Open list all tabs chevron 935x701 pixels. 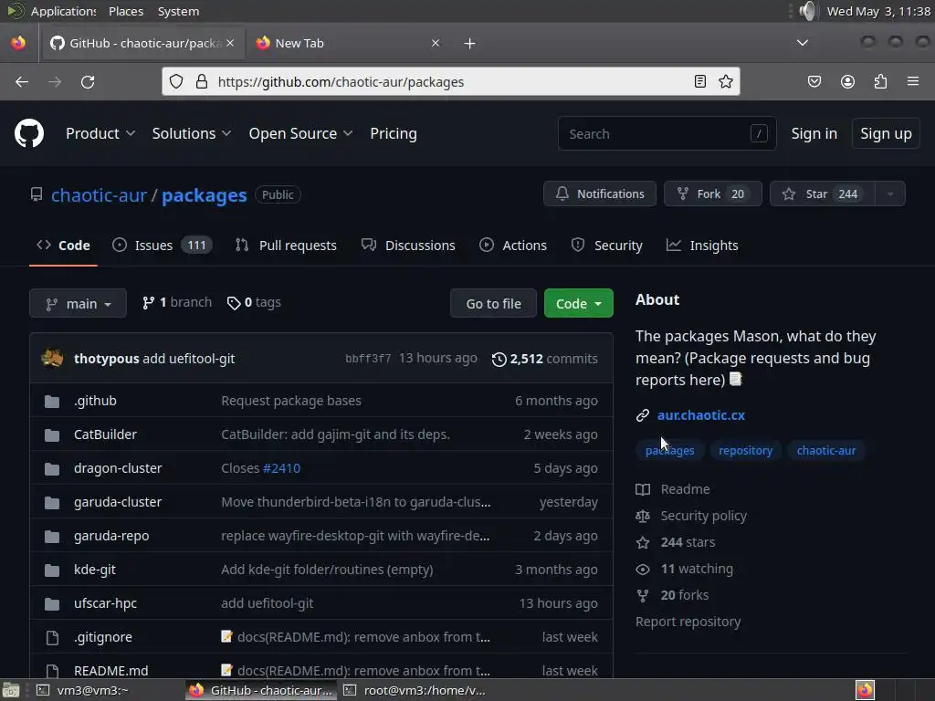coord(803,43)
